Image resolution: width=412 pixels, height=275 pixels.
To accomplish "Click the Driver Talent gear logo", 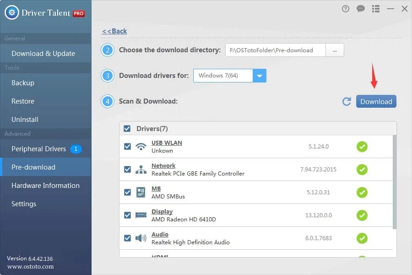I will [12, 12].
